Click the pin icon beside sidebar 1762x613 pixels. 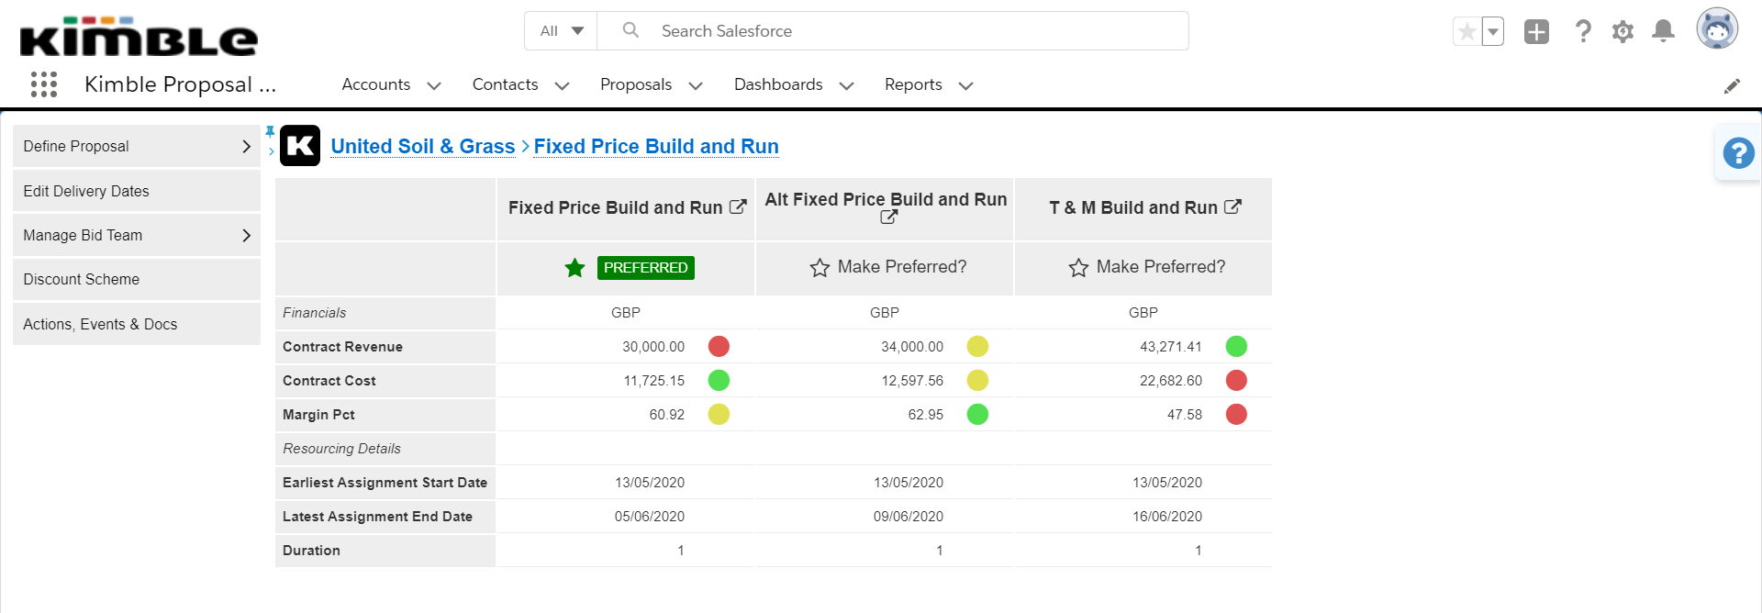click(270, 131)
